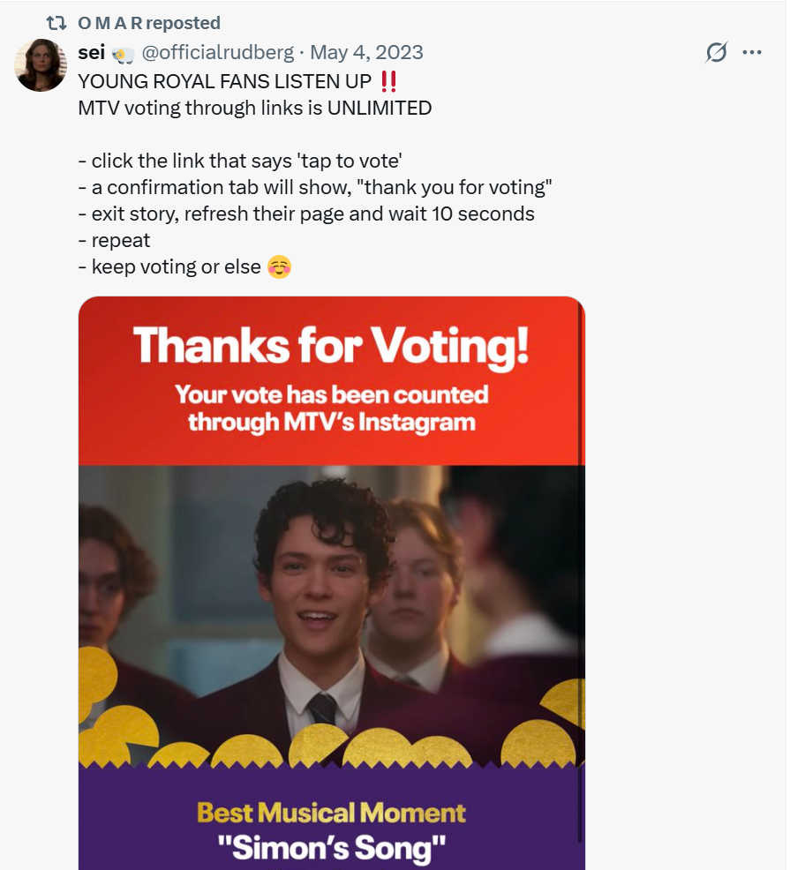Click the dark scrollbar on image's right edge

(580, 574)
